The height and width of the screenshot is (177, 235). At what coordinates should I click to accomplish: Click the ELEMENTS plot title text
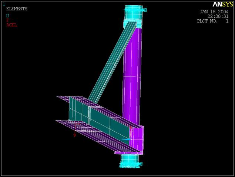pyautogui.click(x=17, y=9)
